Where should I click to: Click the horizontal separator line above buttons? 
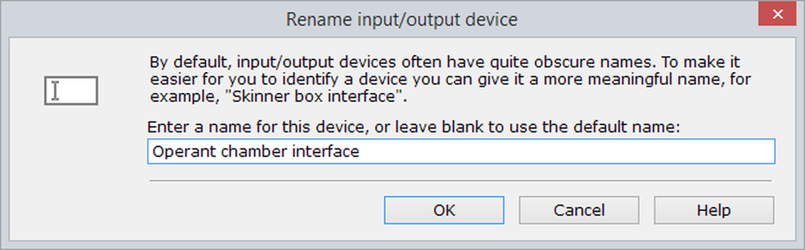click(460, 181)
